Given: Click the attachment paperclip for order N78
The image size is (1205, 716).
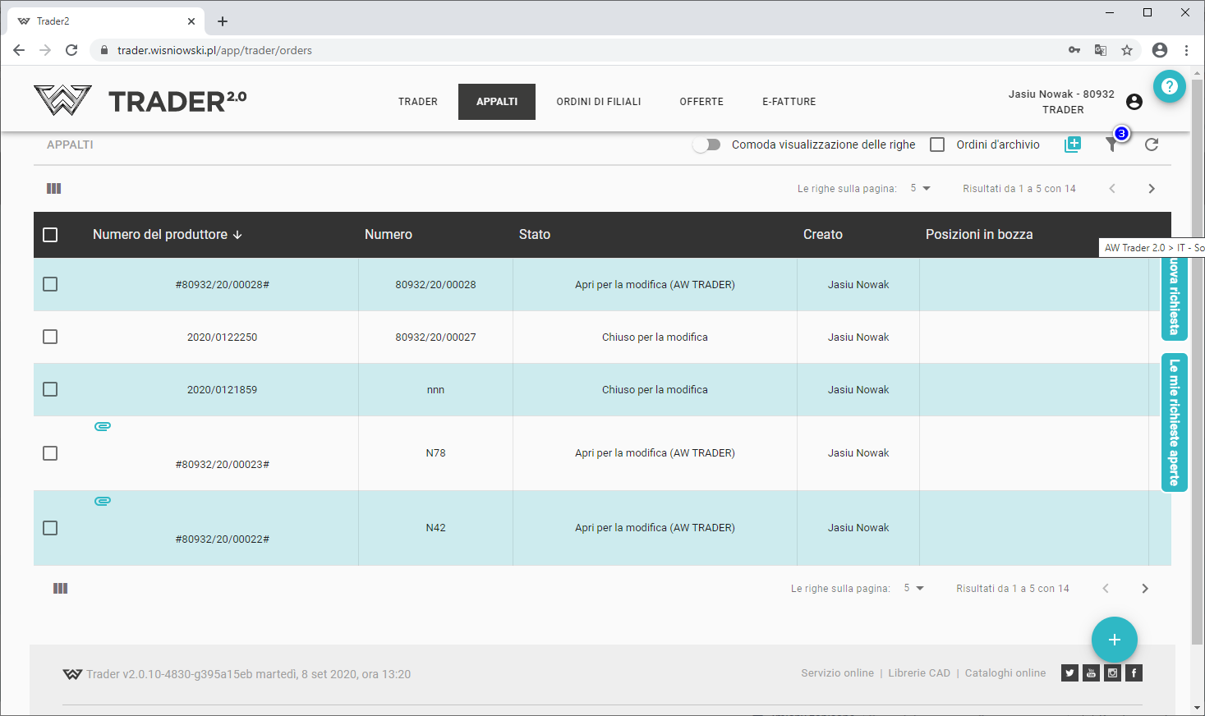Looking at the screenshot, I should [103, 426].
